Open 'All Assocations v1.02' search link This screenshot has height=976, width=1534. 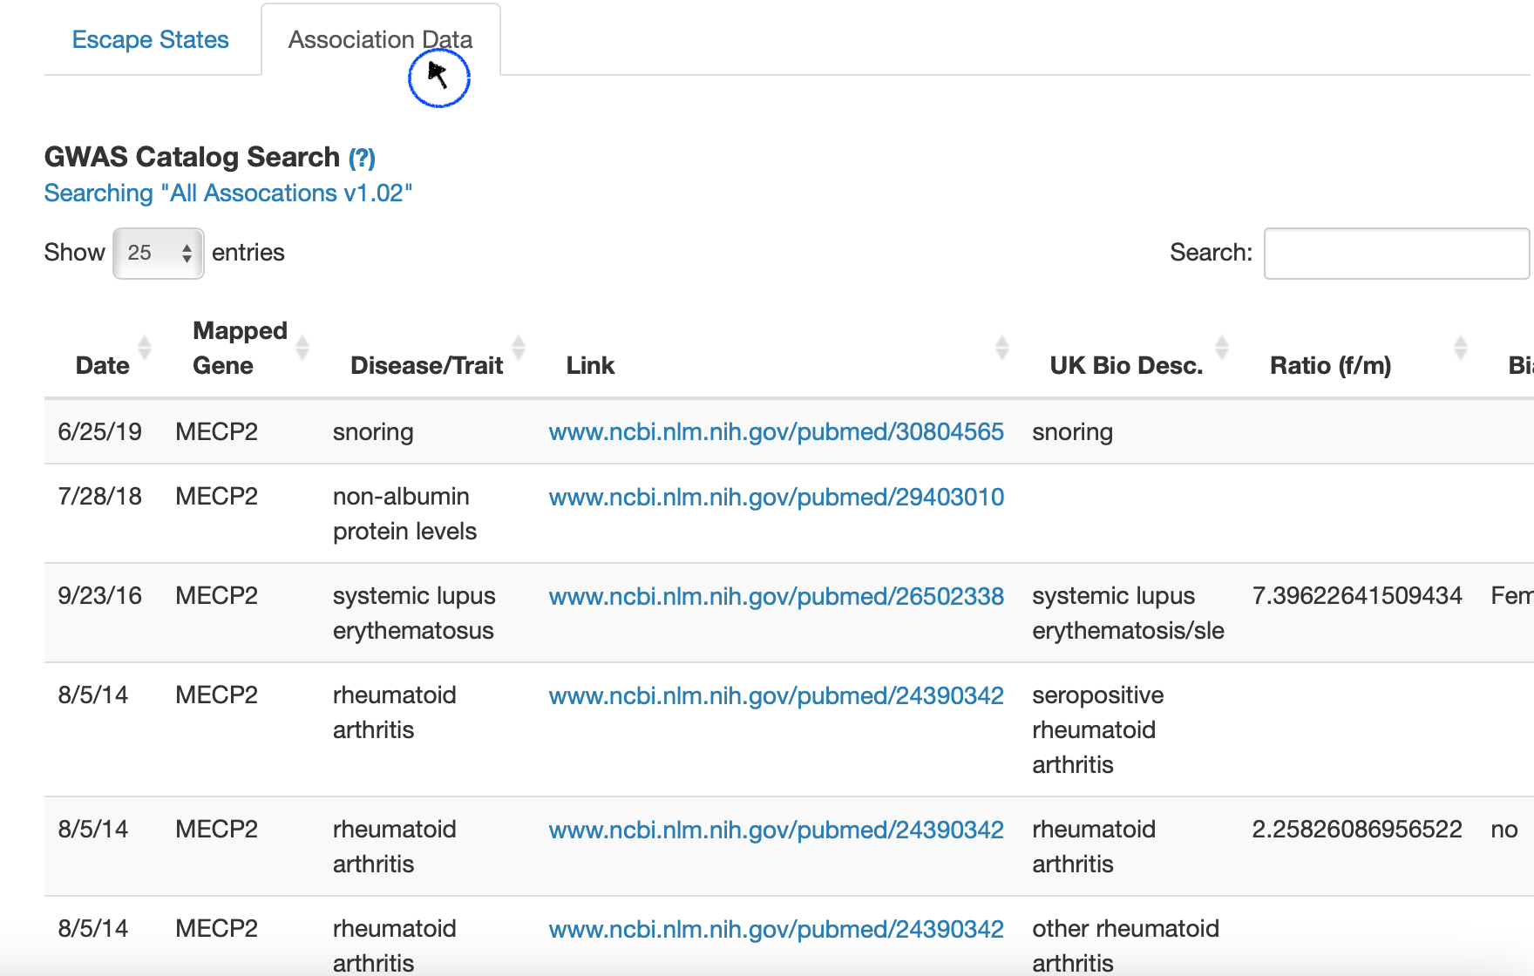[228, 193]
